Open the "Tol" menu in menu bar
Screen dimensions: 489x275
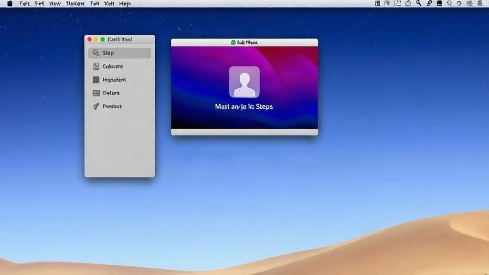point(95,4)
